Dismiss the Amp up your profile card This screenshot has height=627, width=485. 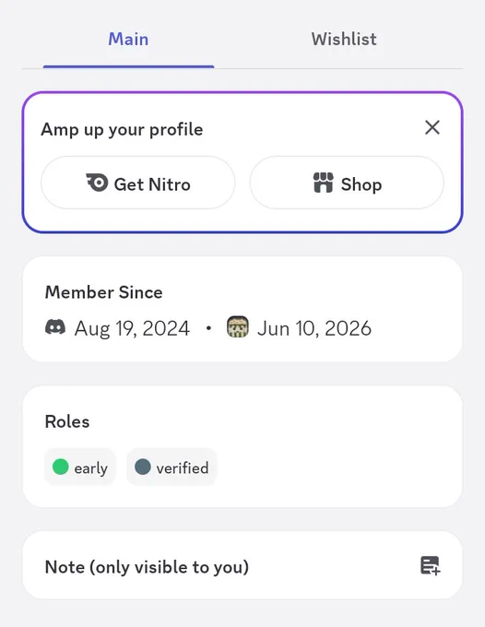click(x=432, y=128)
